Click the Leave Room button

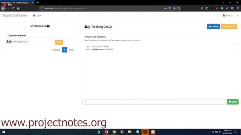pyautogui.click(x=229, y=27)
